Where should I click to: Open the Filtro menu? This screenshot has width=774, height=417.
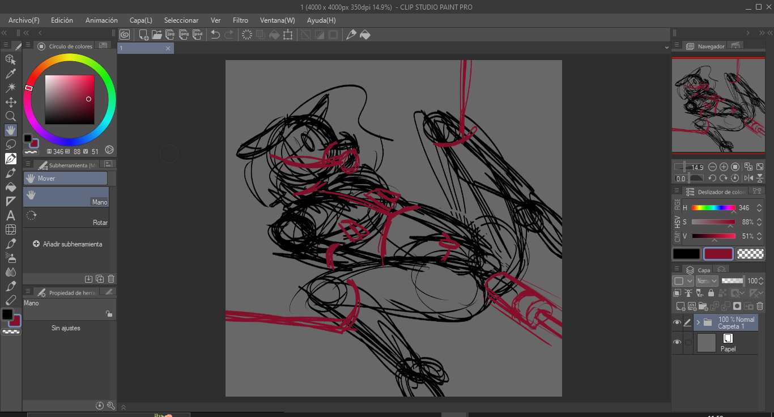pos(240,20)
